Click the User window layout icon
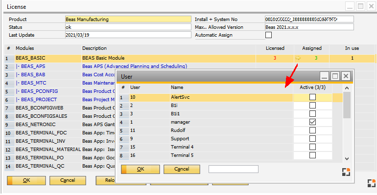The width and height of the screenshot is (377, 195). (346, 172)
